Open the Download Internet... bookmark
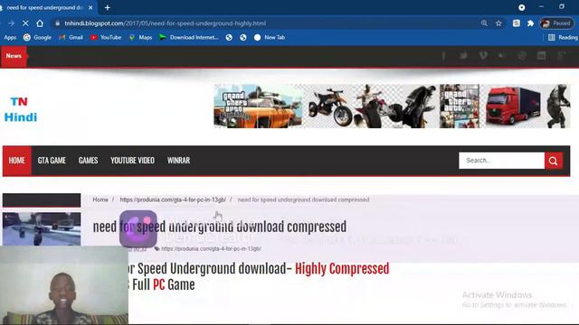 click(189, 37)
